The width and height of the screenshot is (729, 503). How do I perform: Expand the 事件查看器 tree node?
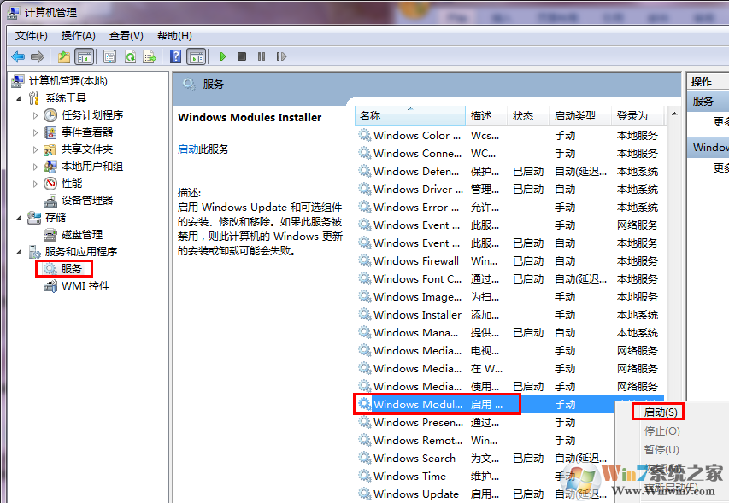pos(36,132)
